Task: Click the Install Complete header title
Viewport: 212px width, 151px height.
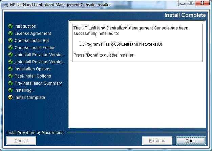Action: click(185, 15)
